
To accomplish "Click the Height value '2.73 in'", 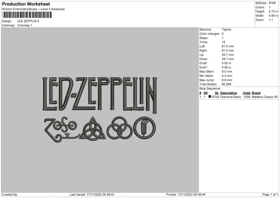I will click(x=273, y=11).
